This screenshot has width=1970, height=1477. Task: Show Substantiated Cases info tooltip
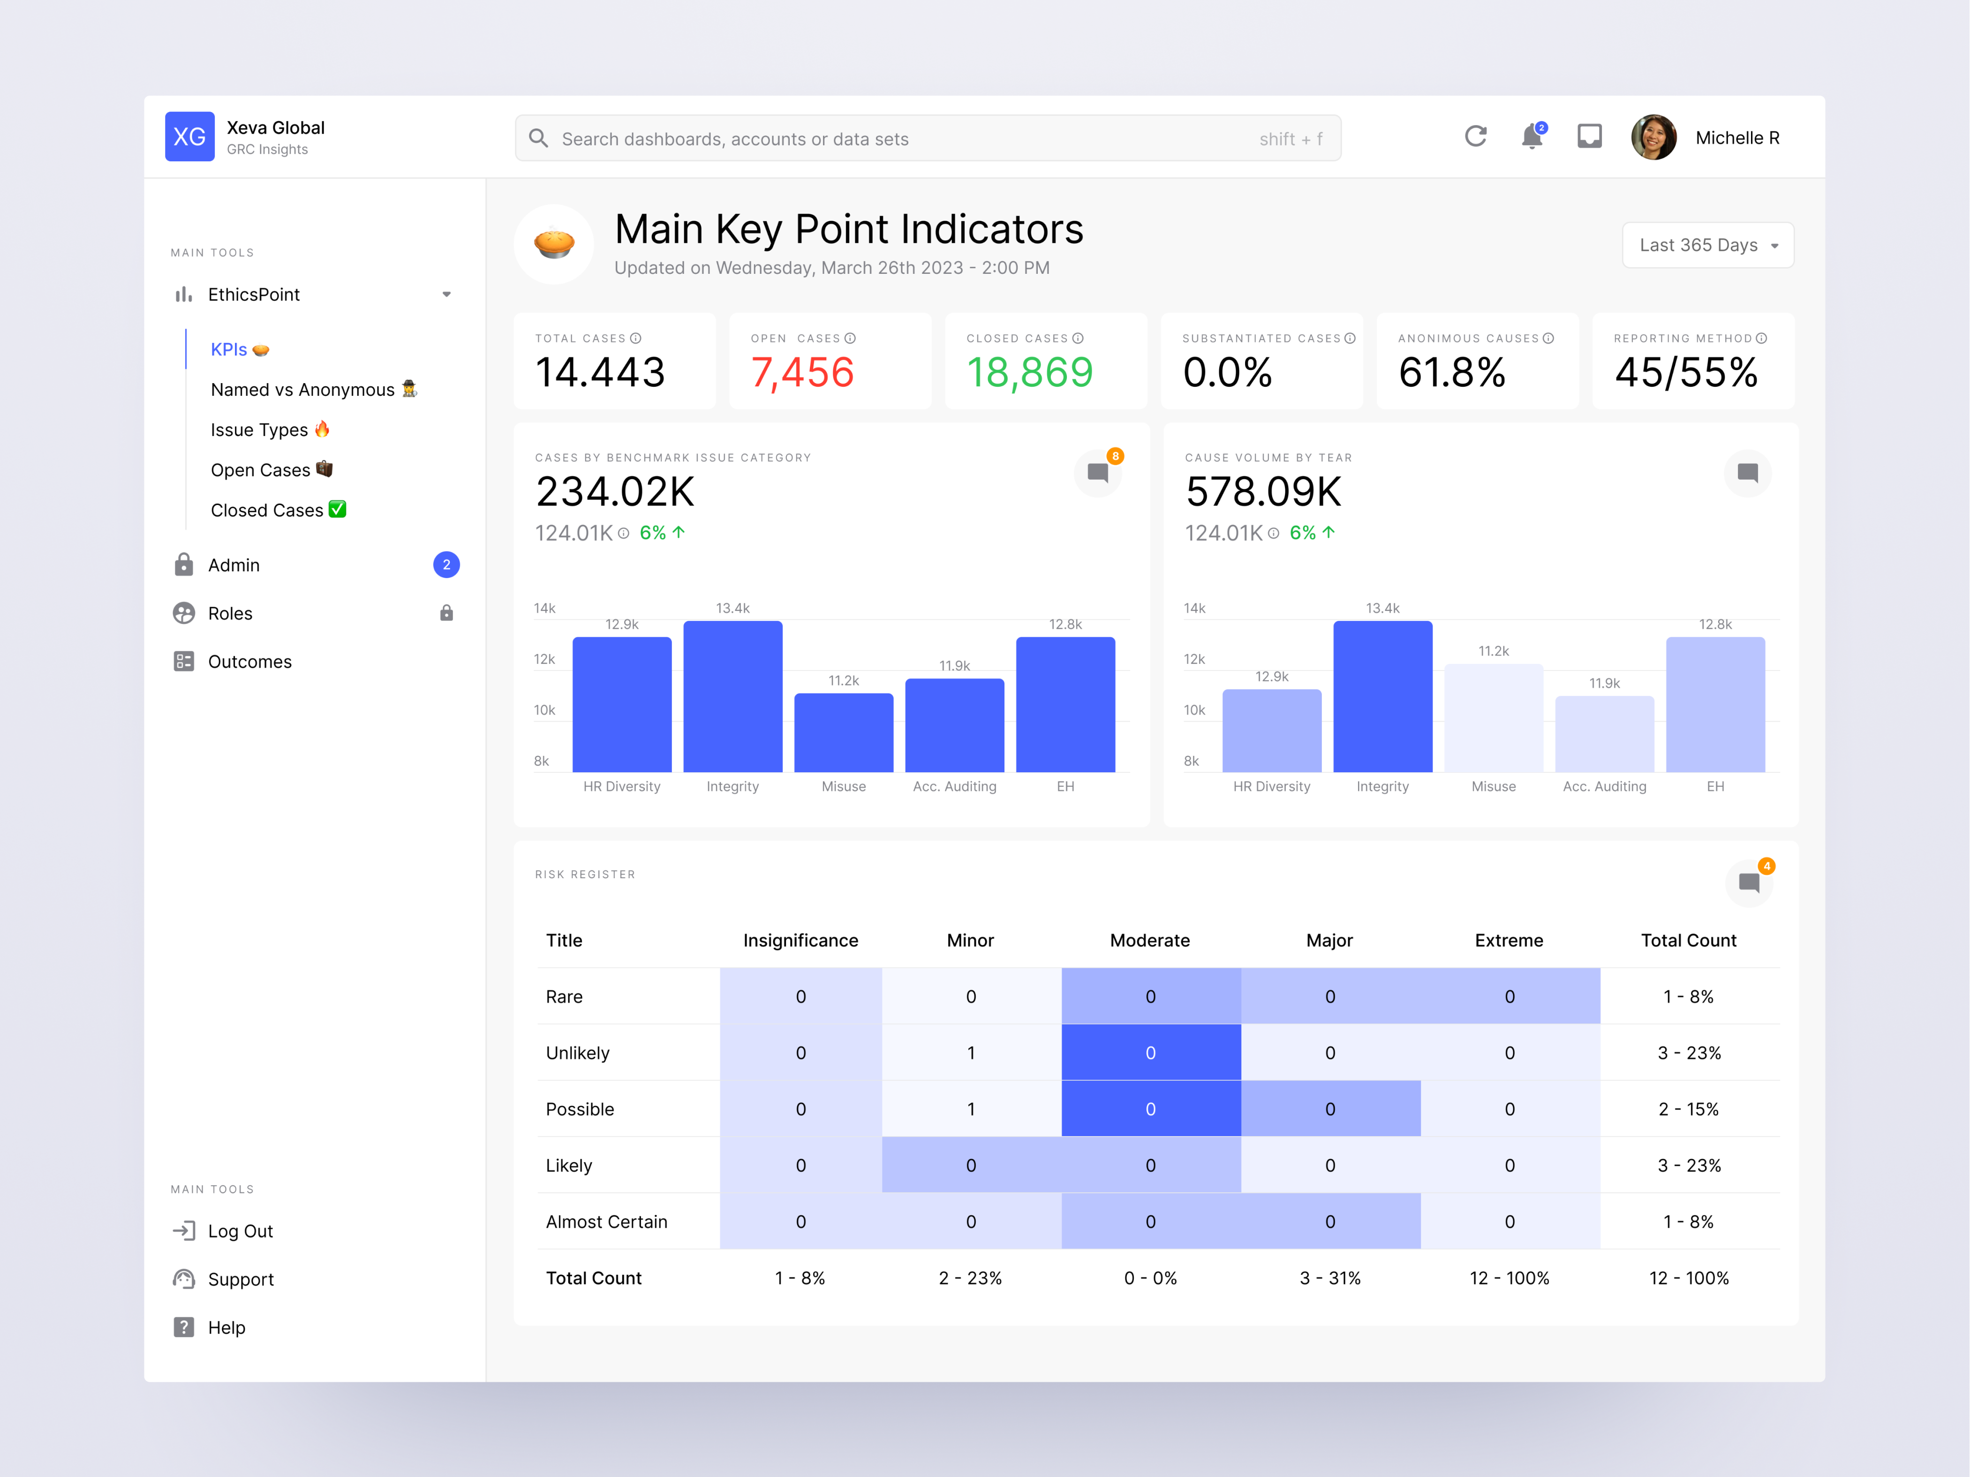click(1350, 339)
